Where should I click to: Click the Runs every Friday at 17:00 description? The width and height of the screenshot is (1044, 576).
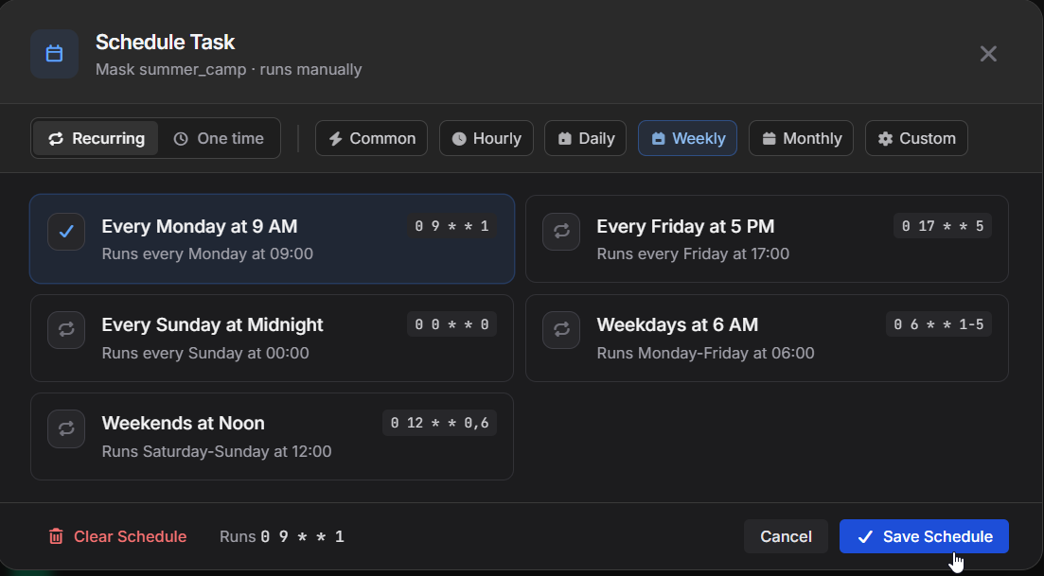click(693, 254)
